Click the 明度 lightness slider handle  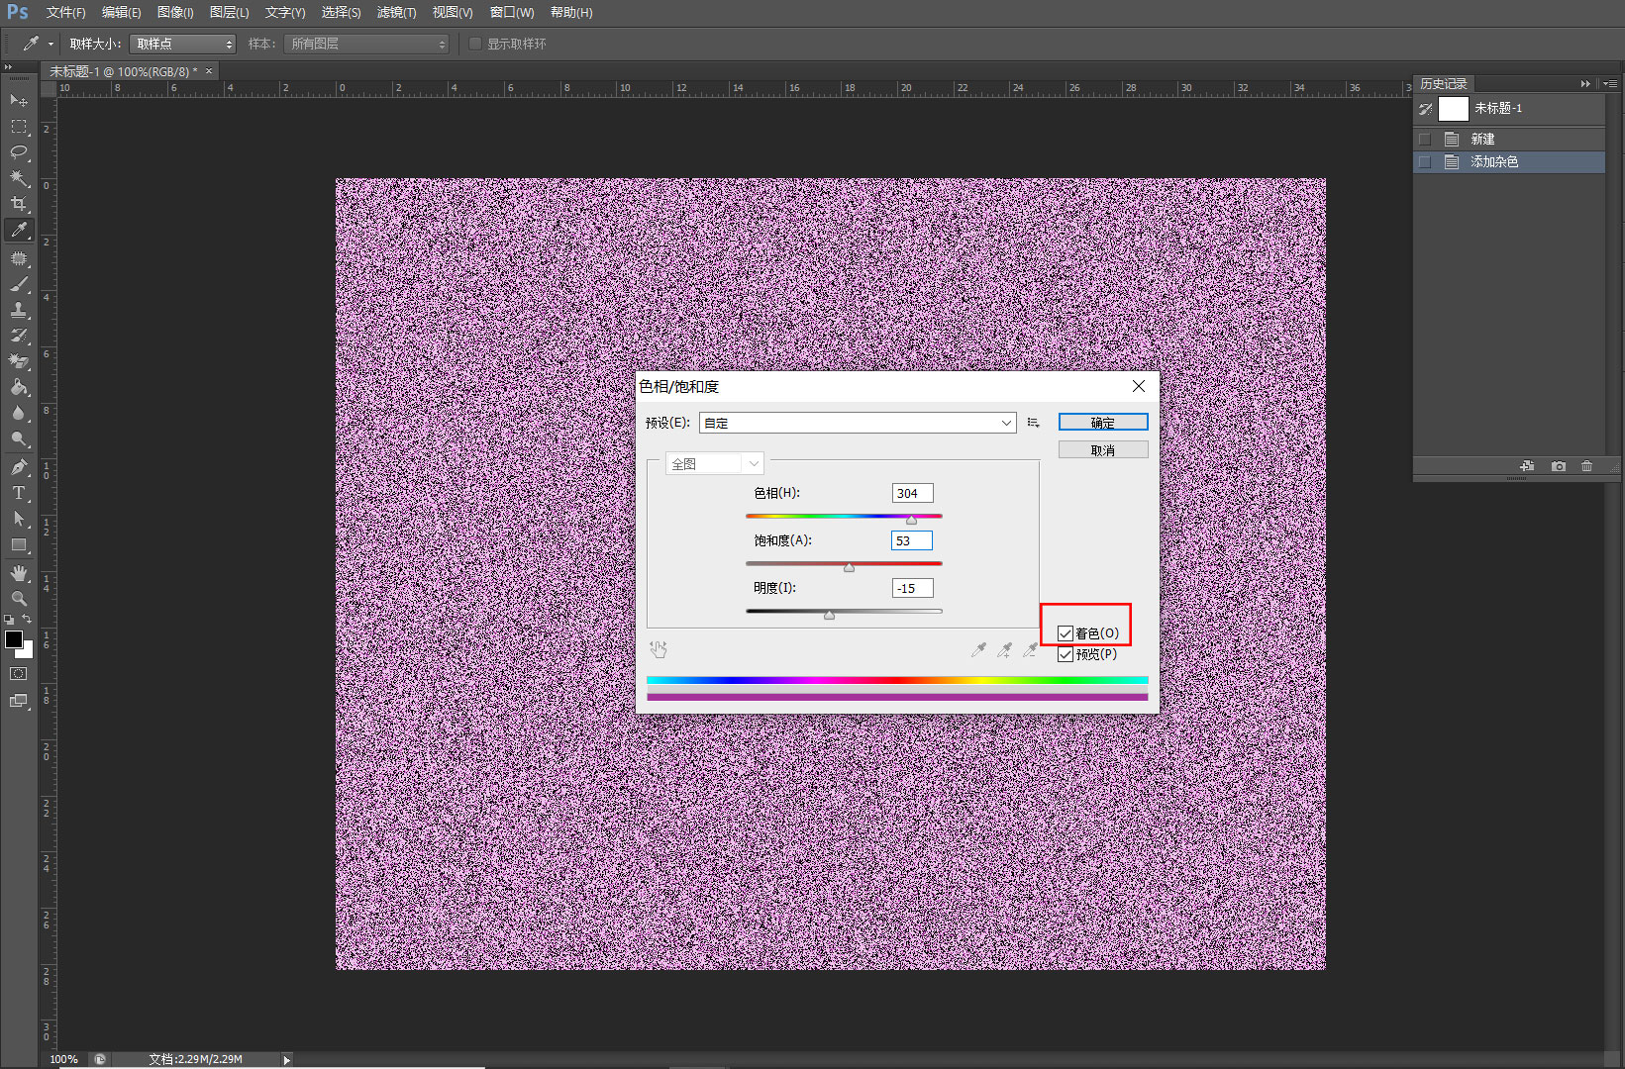829,615
